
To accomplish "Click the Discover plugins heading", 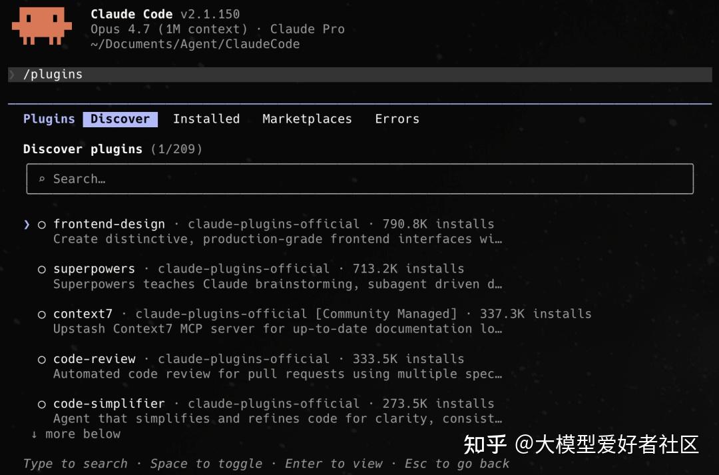I will 83,149.
